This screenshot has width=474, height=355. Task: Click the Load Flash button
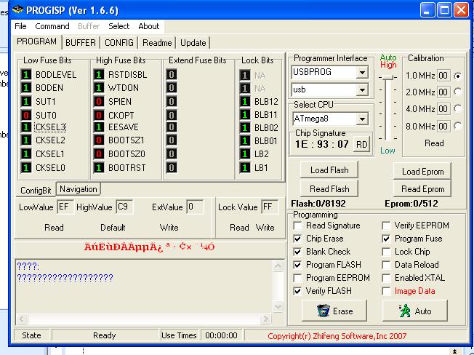[329, 170]
